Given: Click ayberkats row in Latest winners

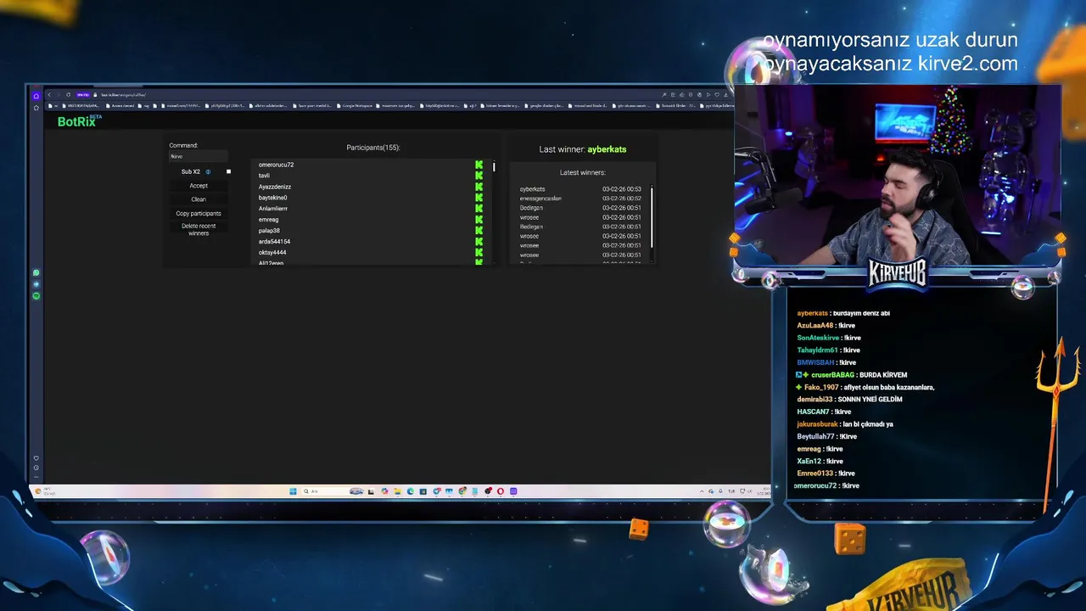Looking at the screenshot, I should (x=580, y=189).
